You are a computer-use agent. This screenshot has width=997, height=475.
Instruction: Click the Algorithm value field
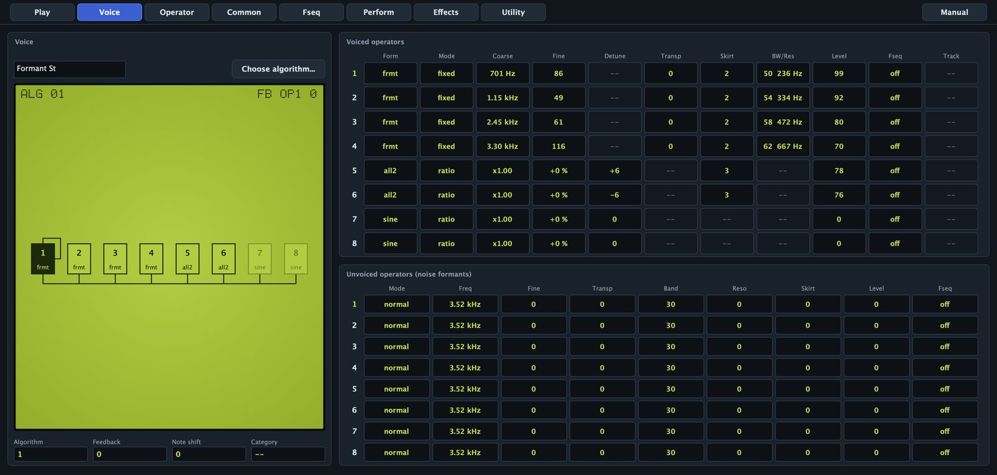[x=50, y=454]
